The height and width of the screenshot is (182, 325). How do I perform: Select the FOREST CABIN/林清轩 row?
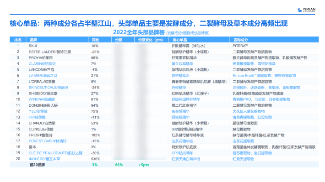tap(164, 141)
